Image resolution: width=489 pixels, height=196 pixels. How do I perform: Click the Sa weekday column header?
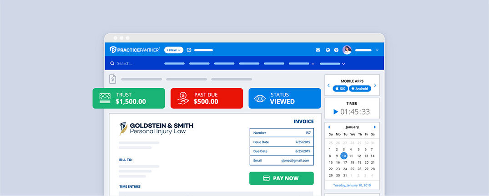pyautogui.click(x=373, y=135)
